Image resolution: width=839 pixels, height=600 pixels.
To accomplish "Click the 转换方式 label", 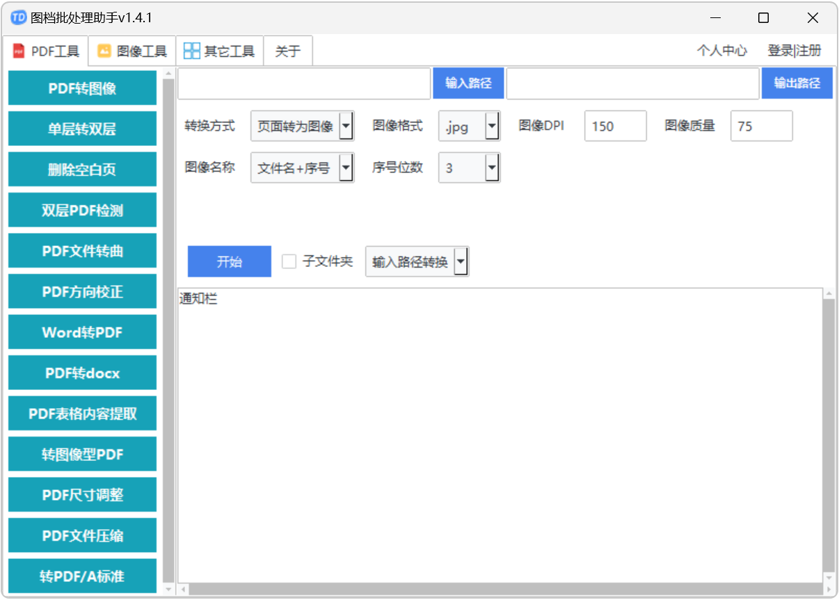I will 209,126.
